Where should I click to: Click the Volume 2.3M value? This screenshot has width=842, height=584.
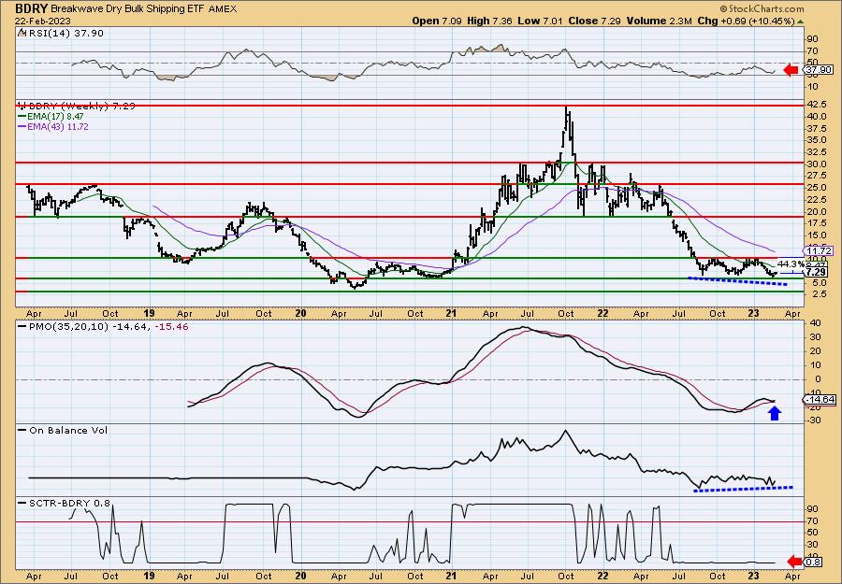pos(661,21)
